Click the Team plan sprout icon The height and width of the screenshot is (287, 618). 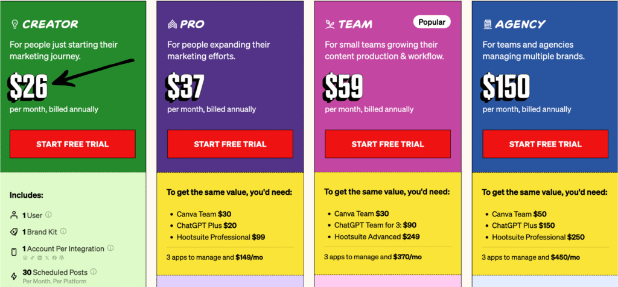(x=330, y=25)
